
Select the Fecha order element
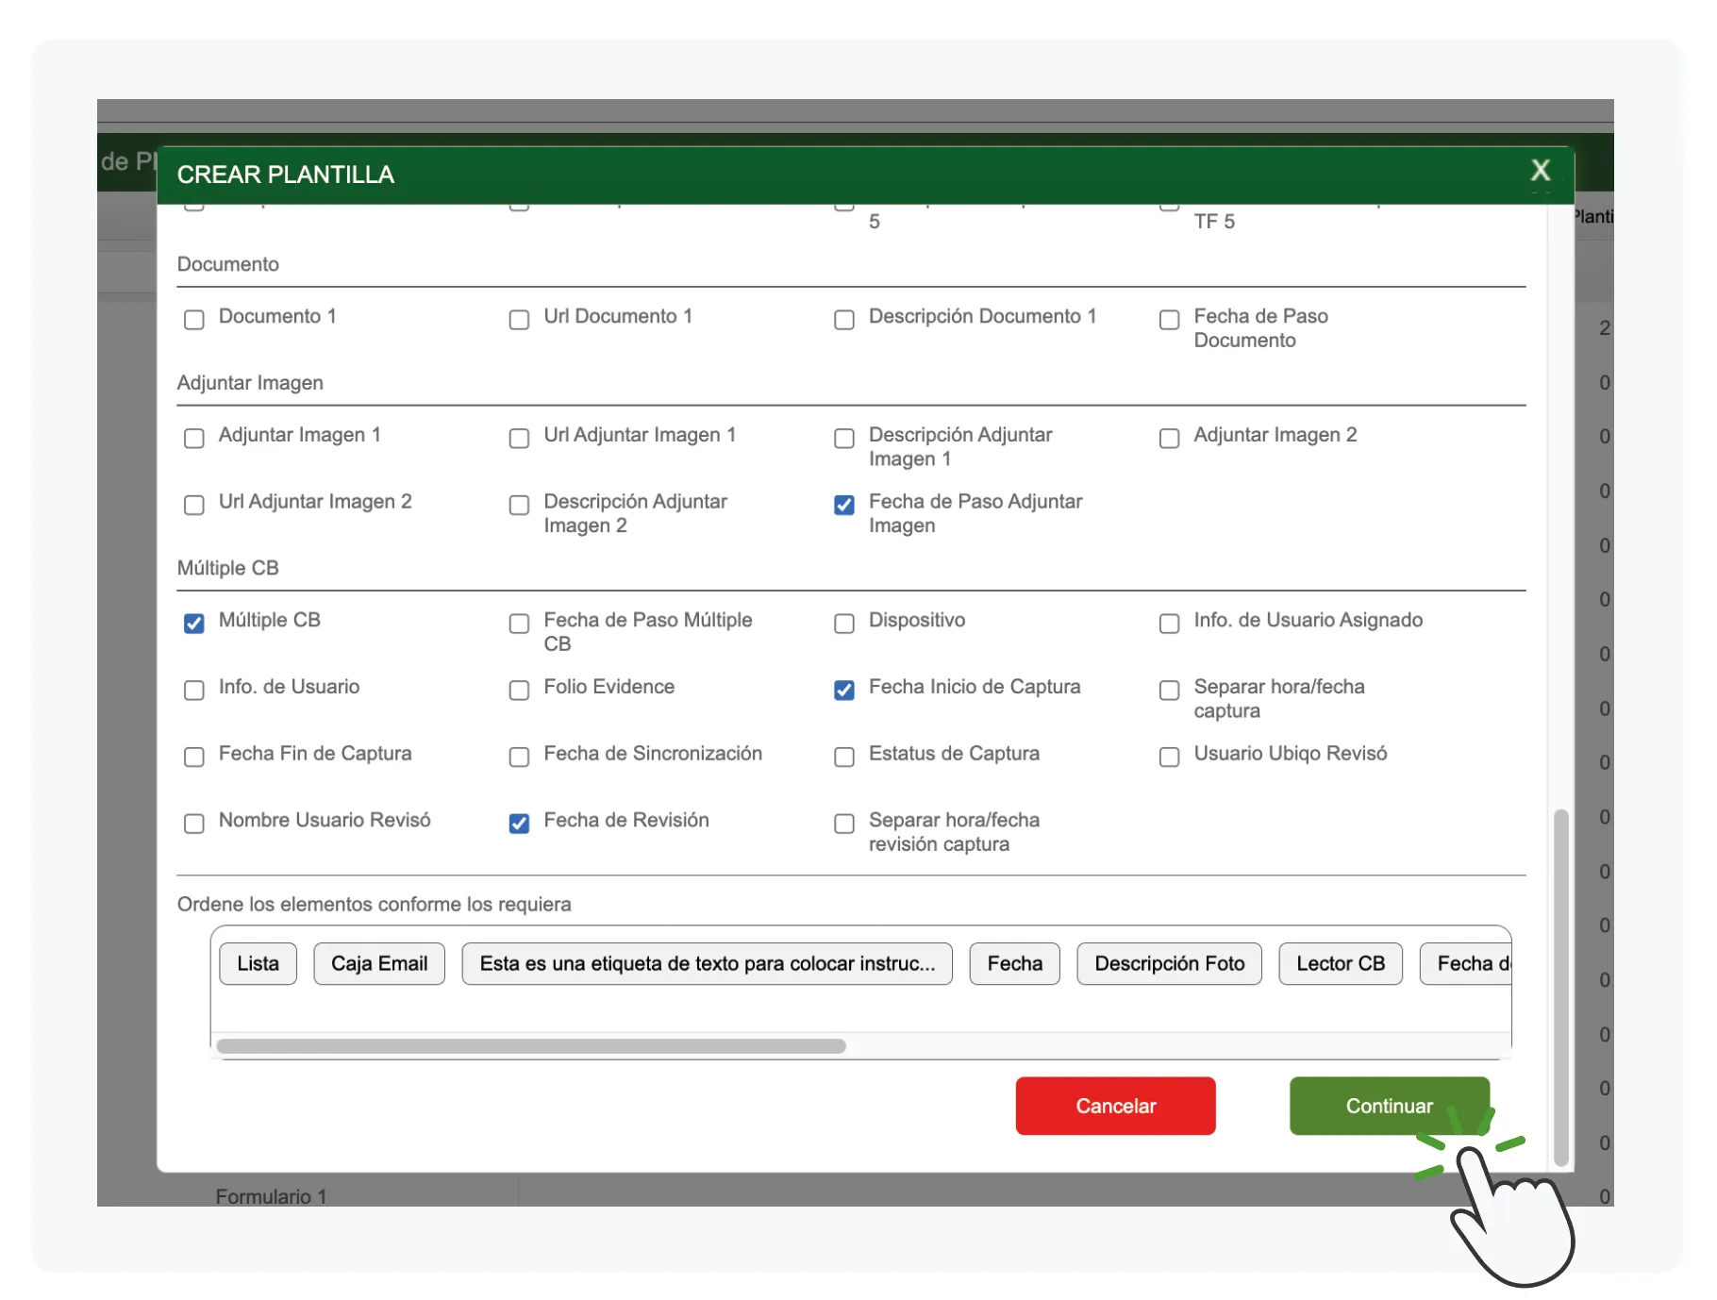1014,963
